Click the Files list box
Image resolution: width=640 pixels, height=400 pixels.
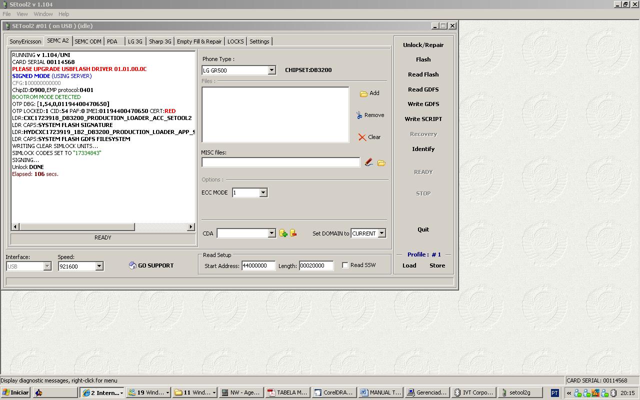click(275, 114)
